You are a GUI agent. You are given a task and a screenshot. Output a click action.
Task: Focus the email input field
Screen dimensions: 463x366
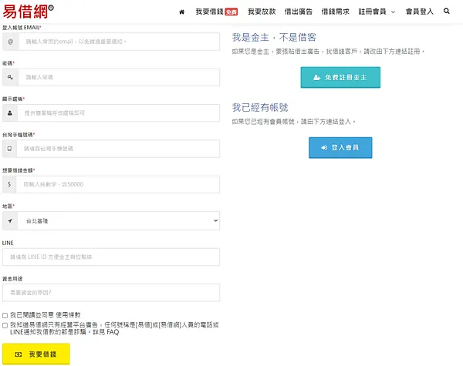click(119, 42)
